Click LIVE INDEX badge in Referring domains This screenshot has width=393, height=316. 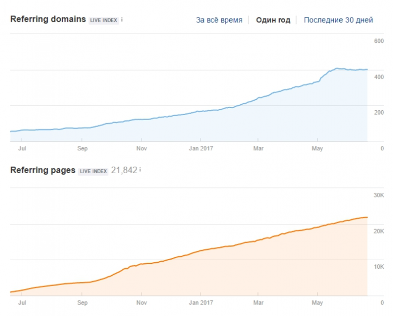click(x=104, y=20)
